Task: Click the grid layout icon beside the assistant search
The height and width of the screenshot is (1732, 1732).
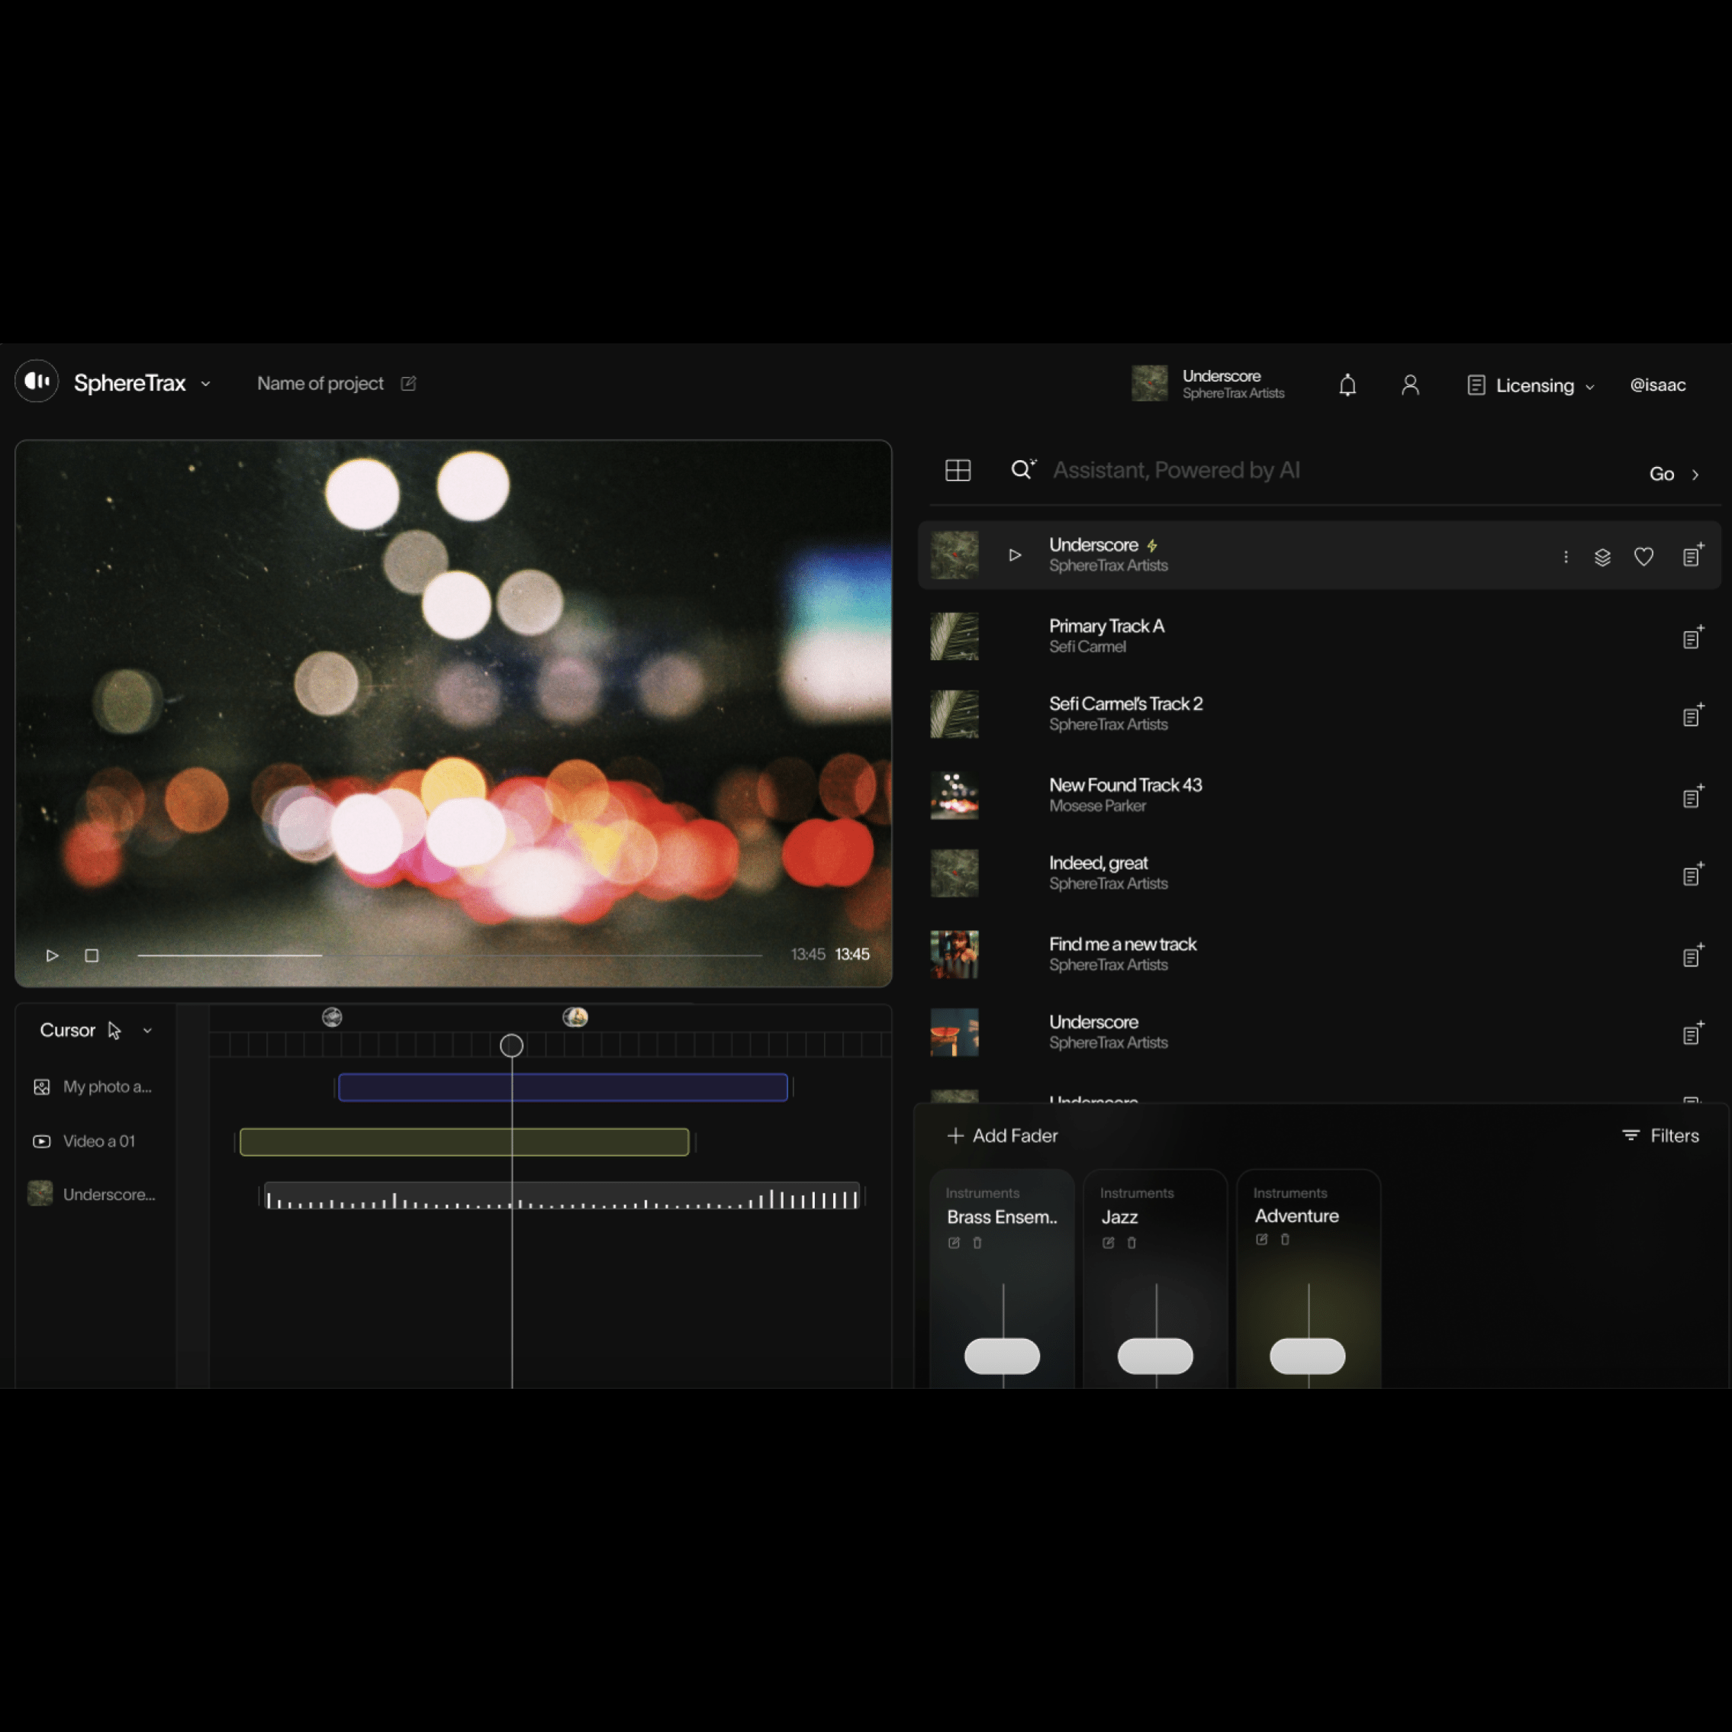Action: pyautogui.click(x=958, y=470)
